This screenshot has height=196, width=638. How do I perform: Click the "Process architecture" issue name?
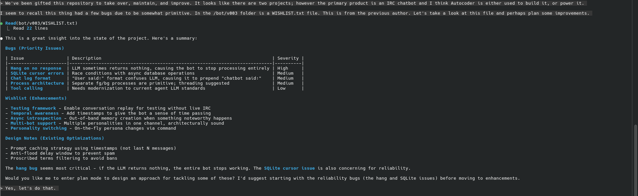37,83
